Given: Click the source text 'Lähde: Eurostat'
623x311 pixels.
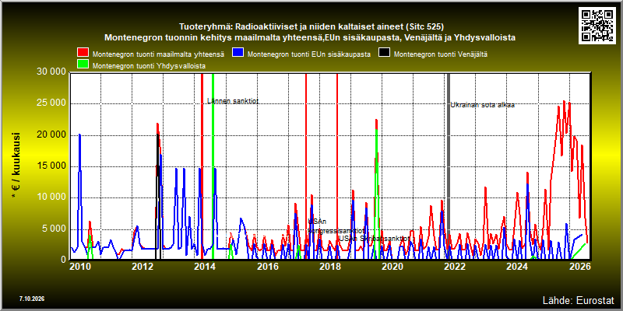Looking at the screenshot, I should (579, 300).
